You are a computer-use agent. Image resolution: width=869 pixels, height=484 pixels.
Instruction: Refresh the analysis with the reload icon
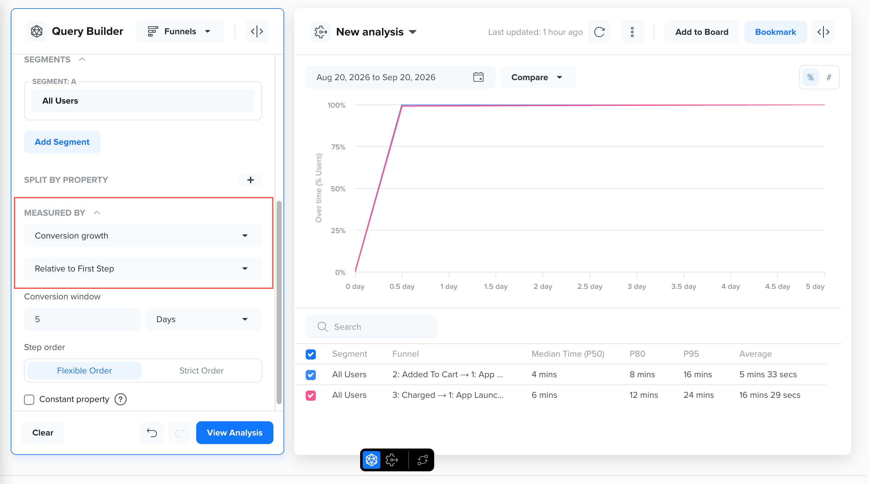[x=599, y=32]
